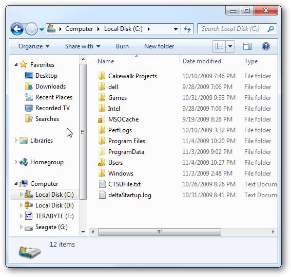Expand Local Disk (C:) in navigation tree

21,194
